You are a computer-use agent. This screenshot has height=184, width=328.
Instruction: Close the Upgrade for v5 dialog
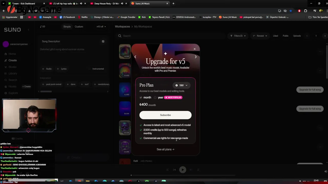(x=194, y=49)
